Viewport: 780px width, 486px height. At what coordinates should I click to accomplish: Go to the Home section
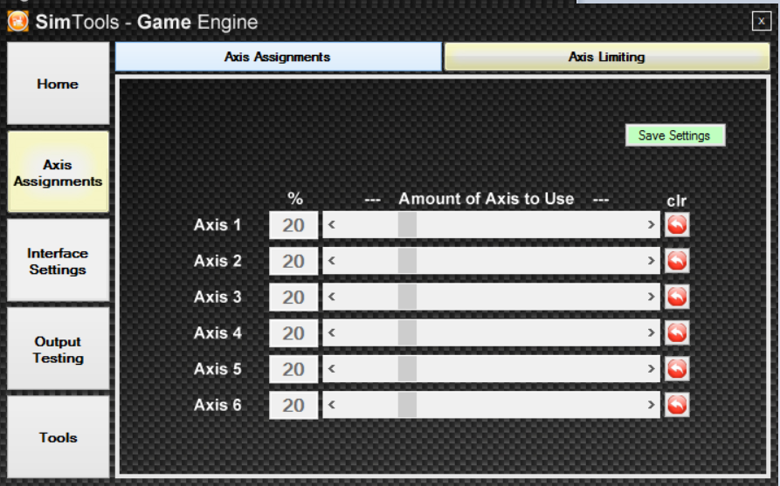[x=59, y=84]
